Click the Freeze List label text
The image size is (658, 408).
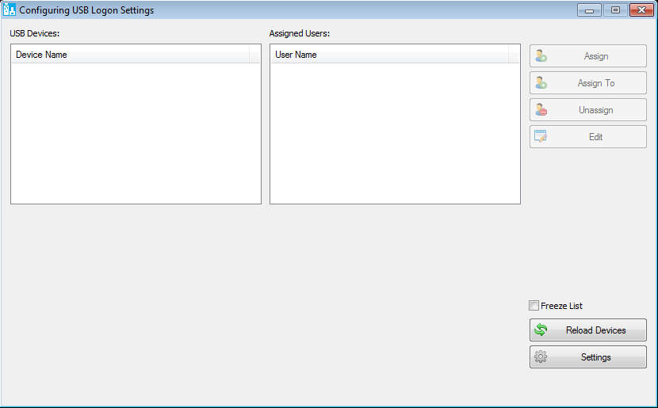561,306
